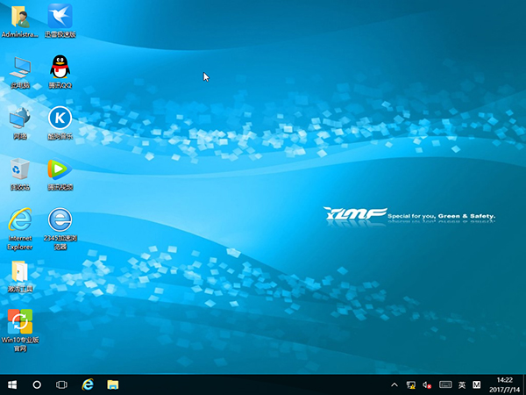Expand the hidden system tray icons
This screenshot has width=526, height=395.
394,384
